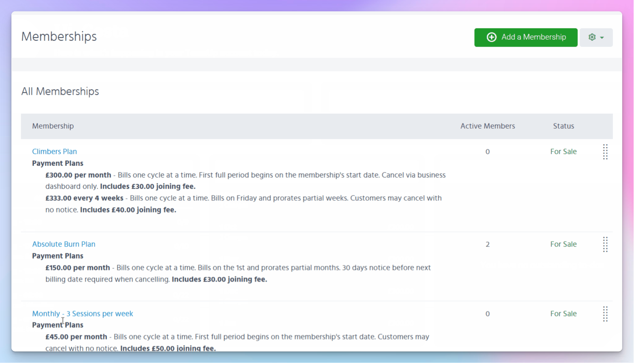Click drag handle dots for Climbers Plan
Viewport: 634px width, 363px height.
605,152
